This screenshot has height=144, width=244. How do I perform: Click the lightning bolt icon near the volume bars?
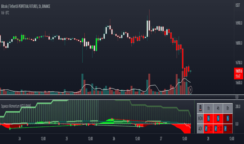point(191,90)
